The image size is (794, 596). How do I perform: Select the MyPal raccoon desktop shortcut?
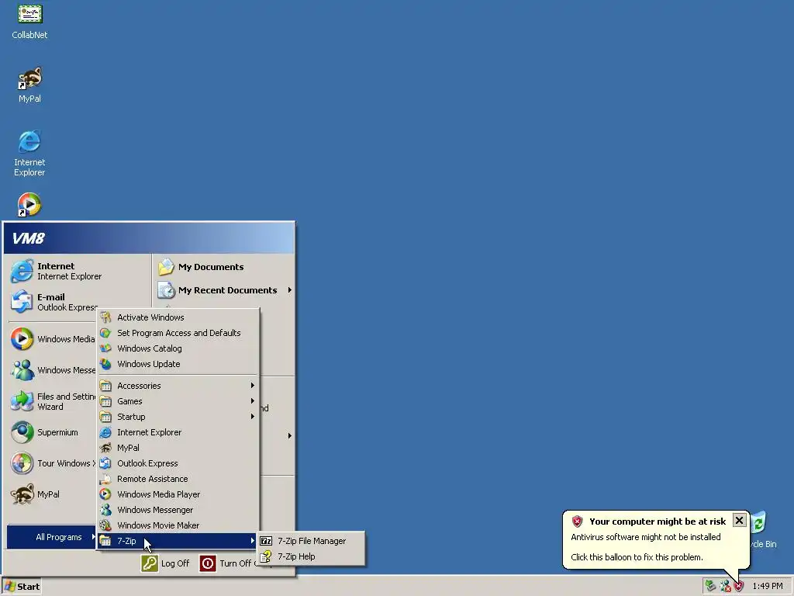click(30, 85)
